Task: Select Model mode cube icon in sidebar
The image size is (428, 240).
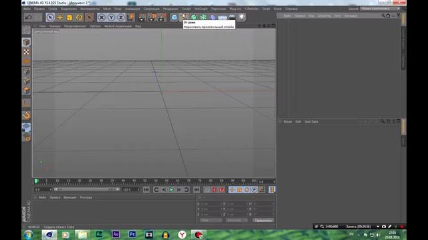Action: click(x=26, y=42)
